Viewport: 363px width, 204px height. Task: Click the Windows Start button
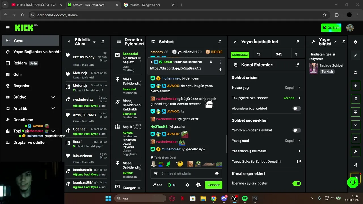pos(108,198)
